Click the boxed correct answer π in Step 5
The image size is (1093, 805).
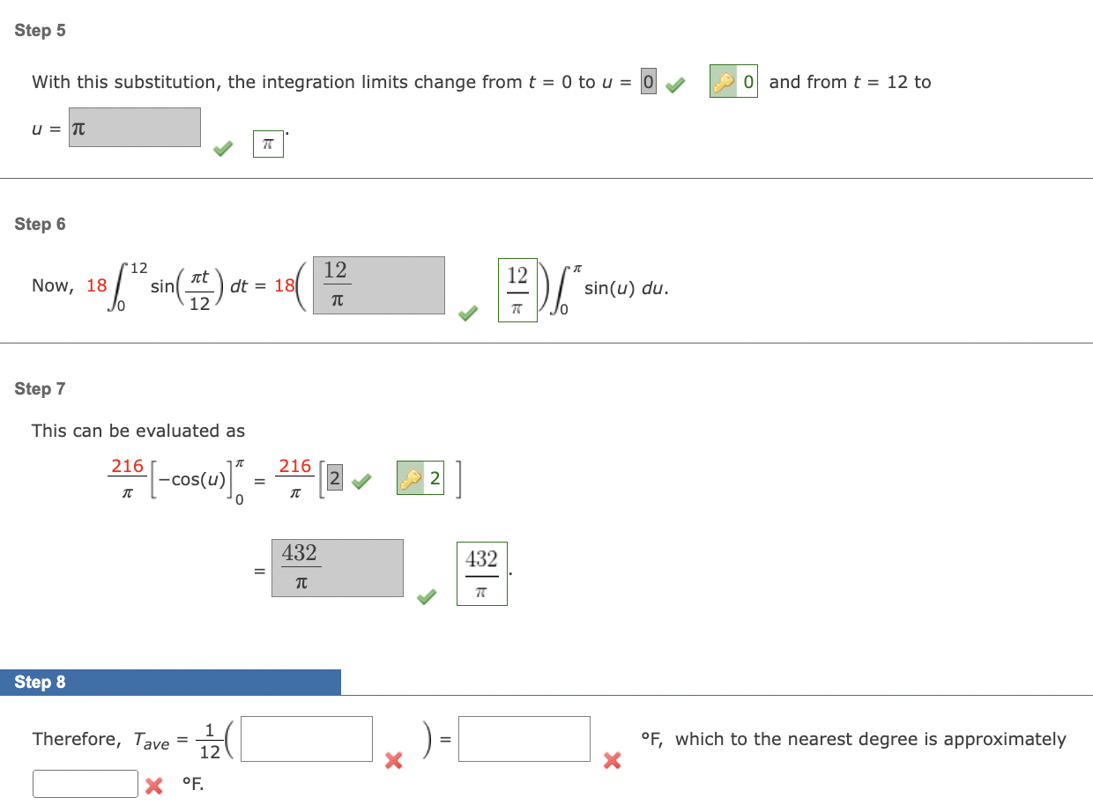(268, 143)
